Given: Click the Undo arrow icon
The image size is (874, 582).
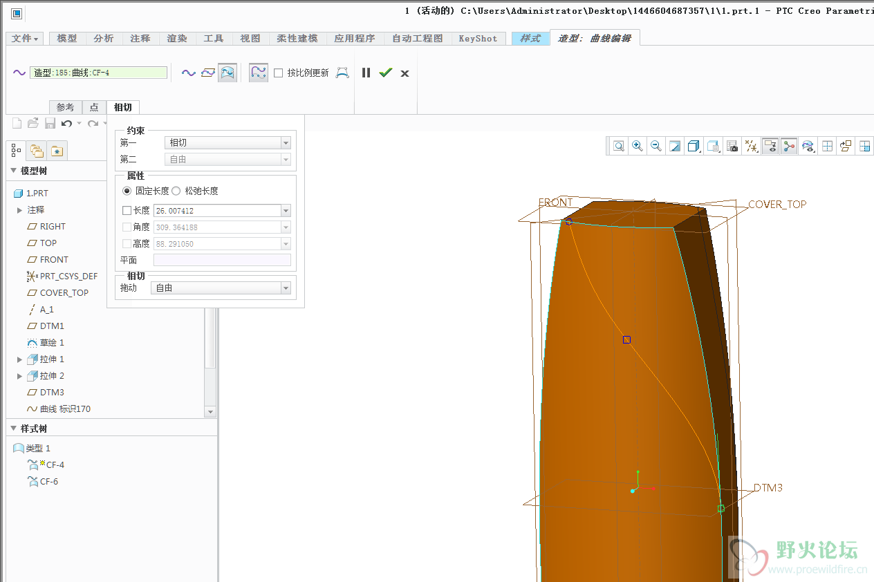Looking at the screenshot, I should point(66,123).
